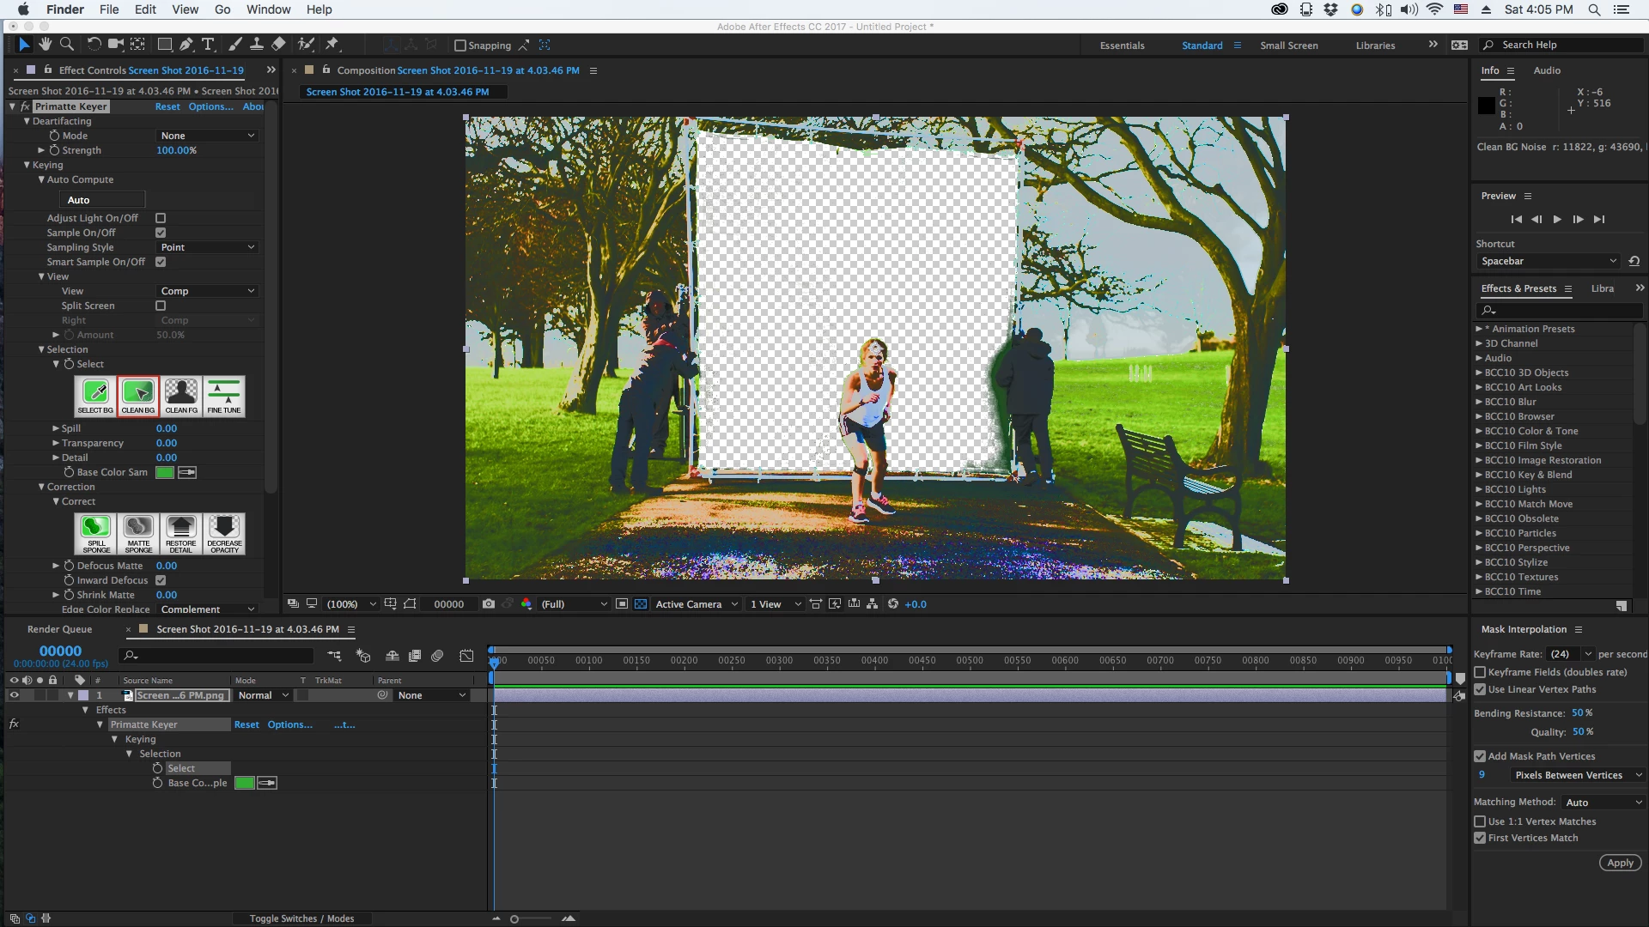Click the Decrease Opacity correction icon
The height and width of the screenshot is (927, 1649).
(224, 533)
